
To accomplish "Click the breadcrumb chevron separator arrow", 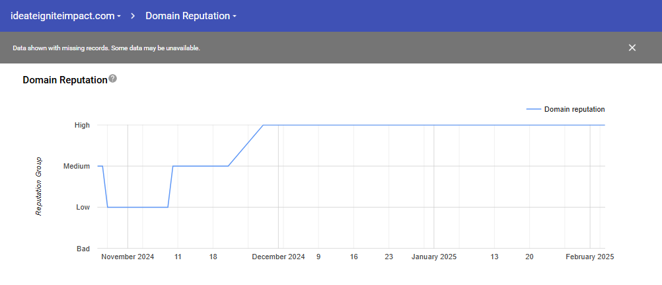I will point(133,16).
